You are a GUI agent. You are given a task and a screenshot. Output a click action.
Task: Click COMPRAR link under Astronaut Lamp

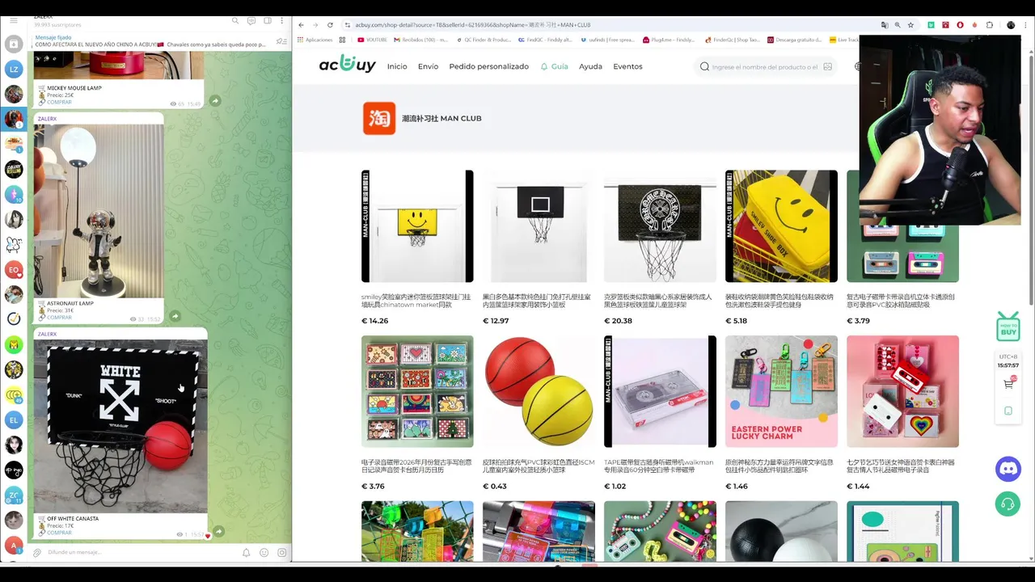point(59,318)
